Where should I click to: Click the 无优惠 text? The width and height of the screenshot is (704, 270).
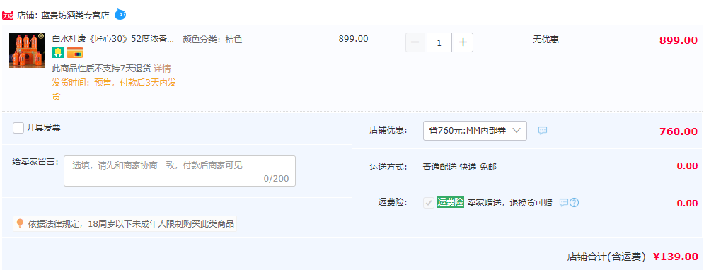(x=546, y=40)
